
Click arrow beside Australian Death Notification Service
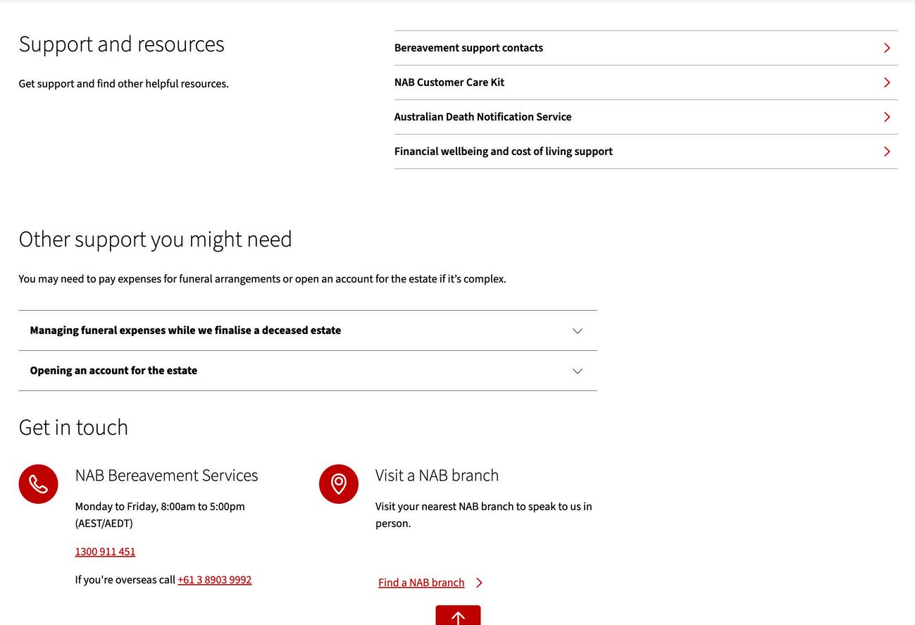click(887, 117)
